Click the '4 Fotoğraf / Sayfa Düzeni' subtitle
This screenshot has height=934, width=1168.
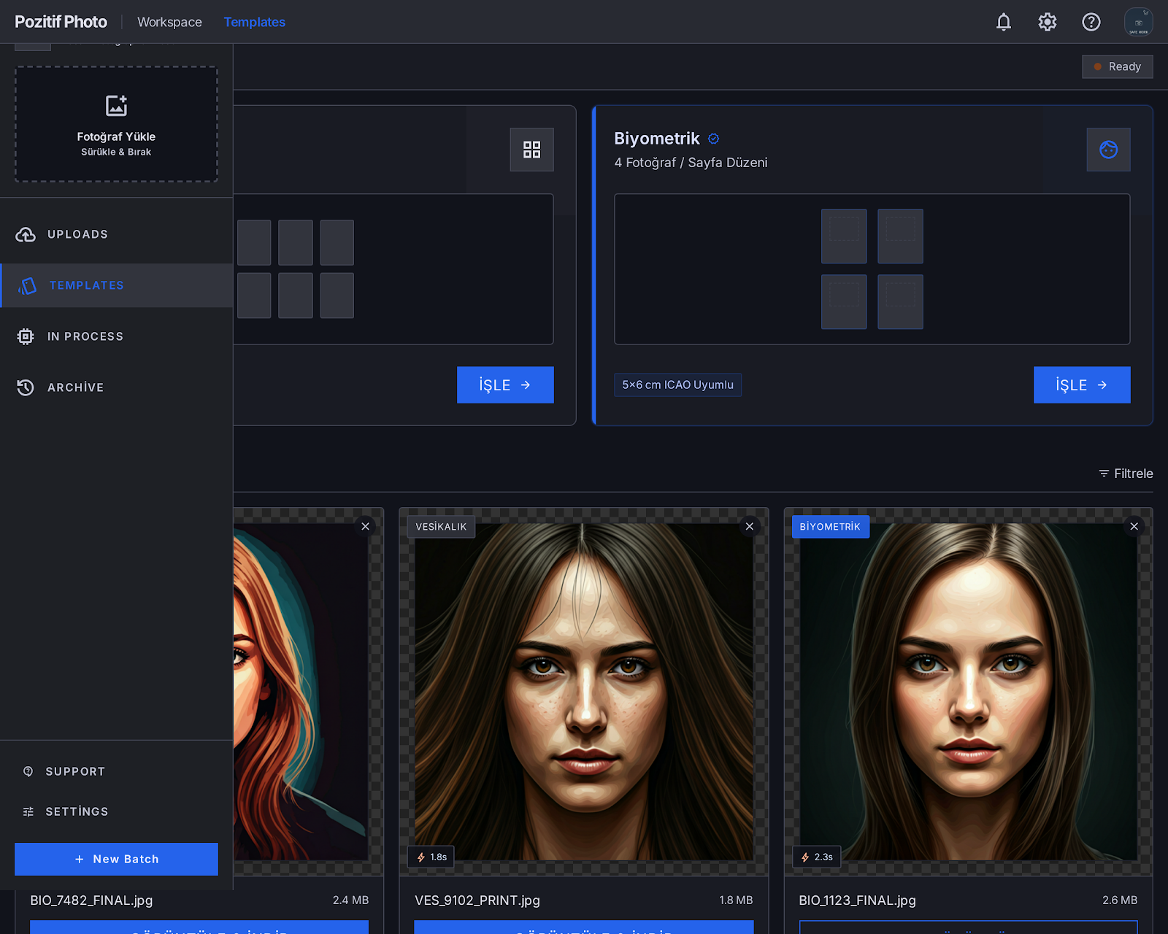point(691,163)
